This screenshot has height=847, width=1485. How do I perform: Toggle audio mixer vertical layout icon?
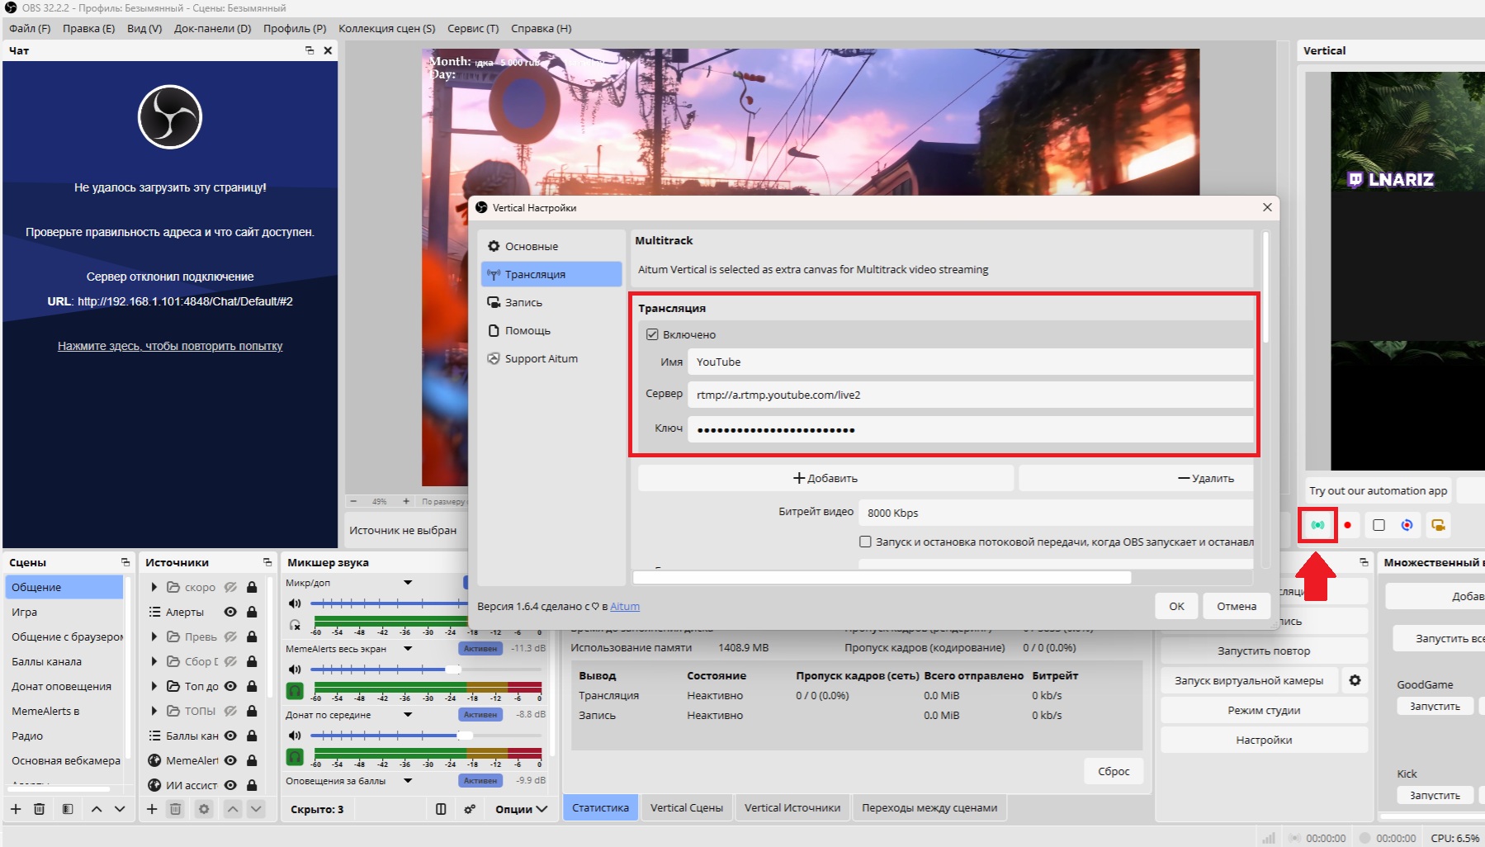(441, 809)
